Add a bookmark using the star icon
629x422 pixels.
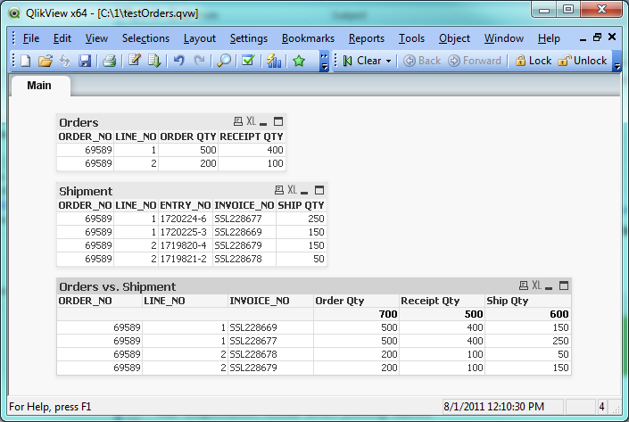coord(299,61)
